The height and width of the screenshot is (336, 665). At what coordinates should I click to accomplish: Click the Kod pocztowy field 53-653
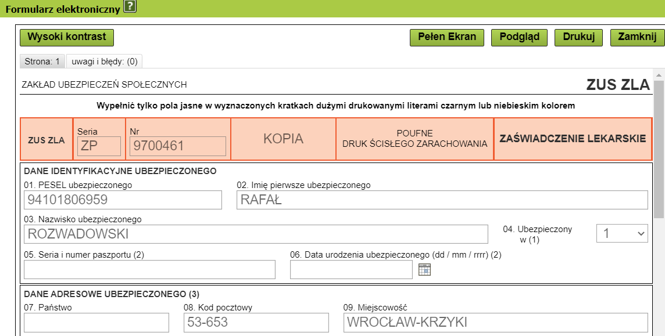click(x=256, y=323)
